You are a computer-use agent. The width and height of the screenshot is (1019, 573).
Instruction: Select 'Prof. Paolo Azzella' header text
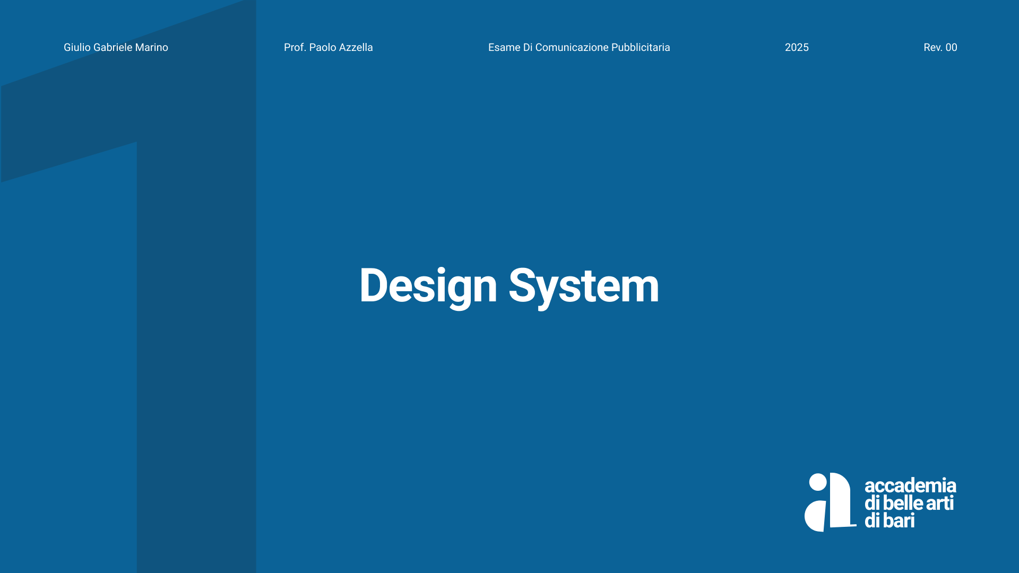[x=328, y=48]
